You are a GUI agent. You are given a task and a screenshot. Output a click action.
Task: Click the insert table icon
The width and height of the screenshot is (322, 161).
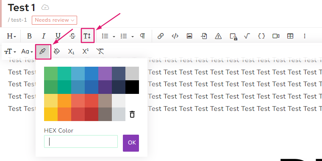coord(290,36)
